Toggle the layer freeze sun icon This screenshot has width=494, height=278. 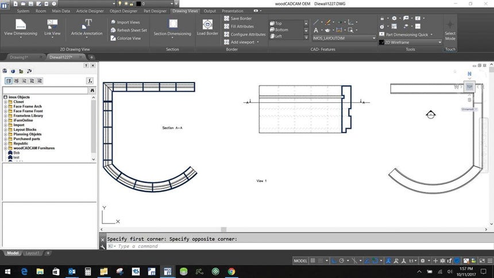pyautogui.click(x=126, y=4)
